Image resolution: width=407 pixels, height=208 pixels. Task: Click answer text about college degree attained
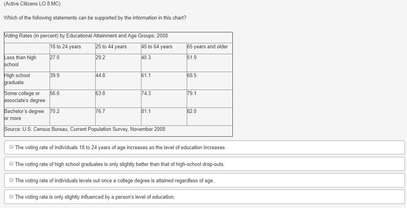coord(114,181)
